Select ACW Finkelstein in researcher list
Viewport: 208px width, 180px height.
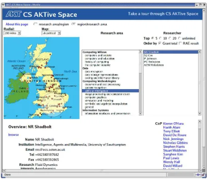[x=154, y=65]
